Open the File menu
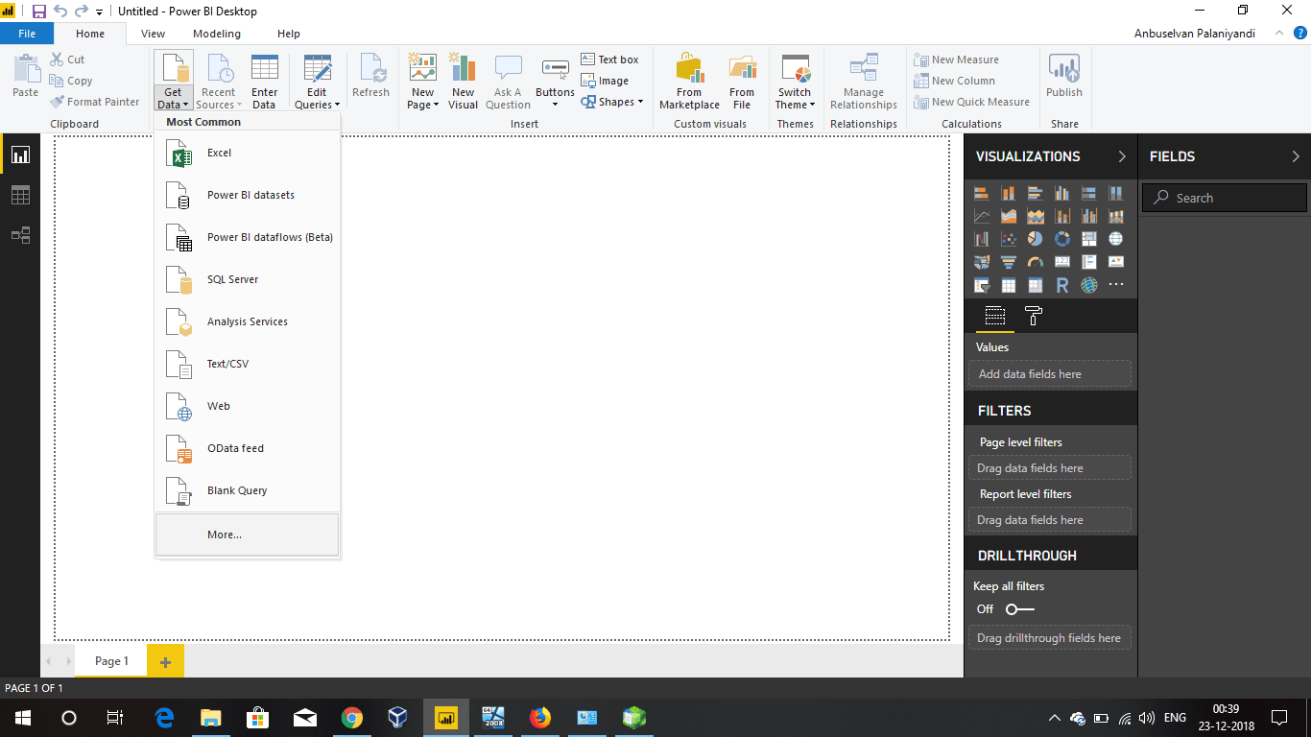 (27, 34)
